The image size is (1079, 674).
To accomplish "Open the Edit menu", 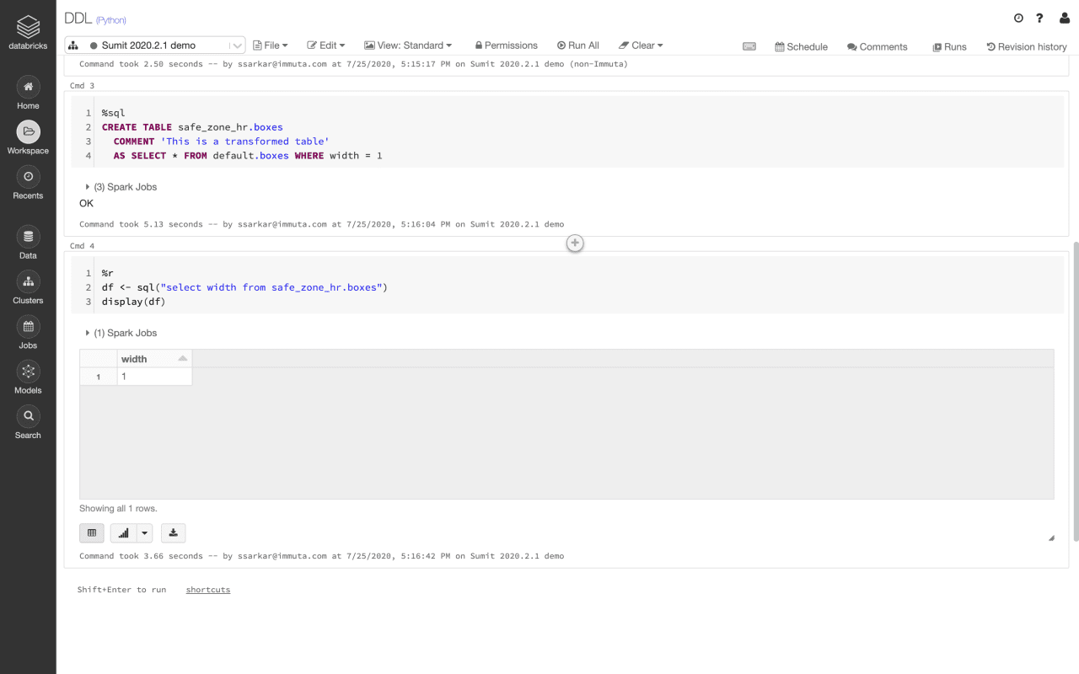I will [x=326, y=45].
